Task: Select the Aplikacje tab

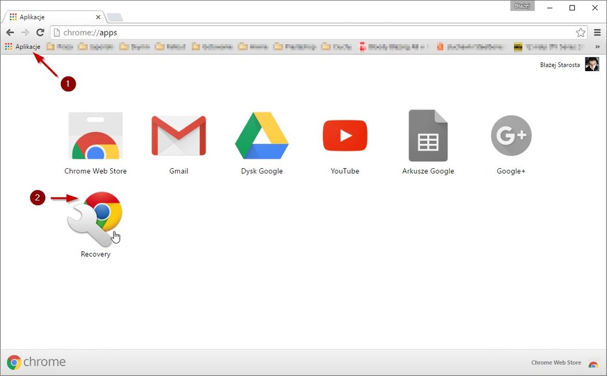Action: [x=54, y=17]
